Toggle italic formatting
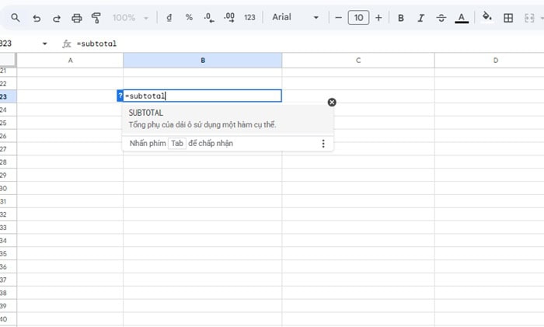The width and height of the screenshot is (544, 327). coord(421,18)
